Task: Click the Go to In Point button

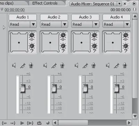Action: coord(4,123)
